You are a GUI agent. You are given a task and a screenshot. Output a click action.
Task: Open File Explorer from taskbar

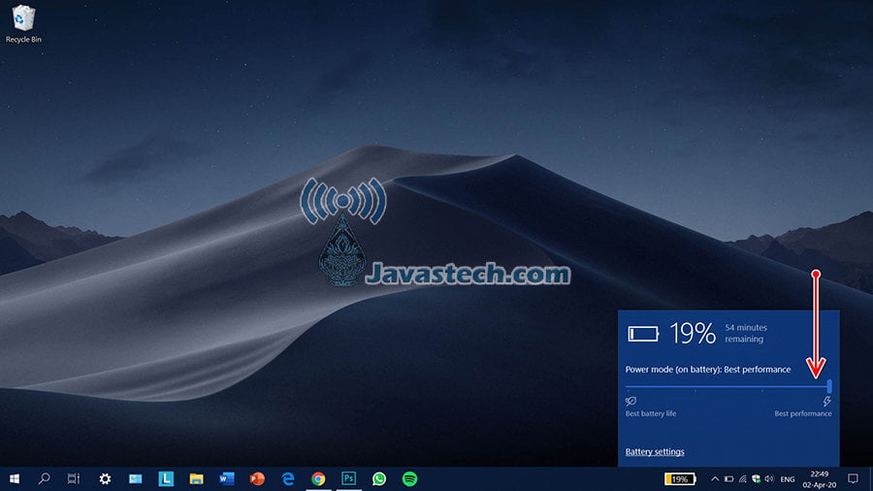point(196,478)
